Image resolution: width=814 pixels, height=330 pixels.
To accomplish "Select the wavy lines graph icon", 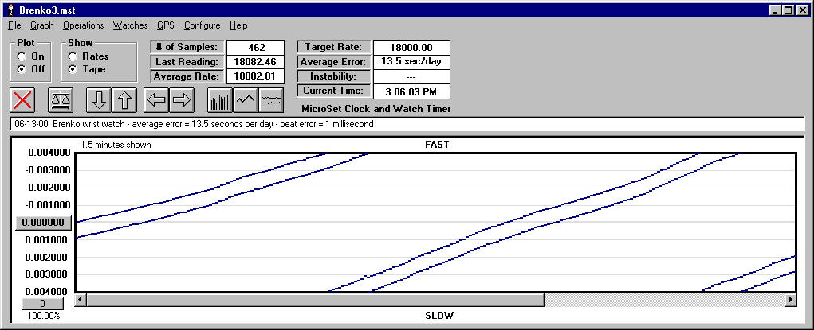I will (x=271, y=100).
